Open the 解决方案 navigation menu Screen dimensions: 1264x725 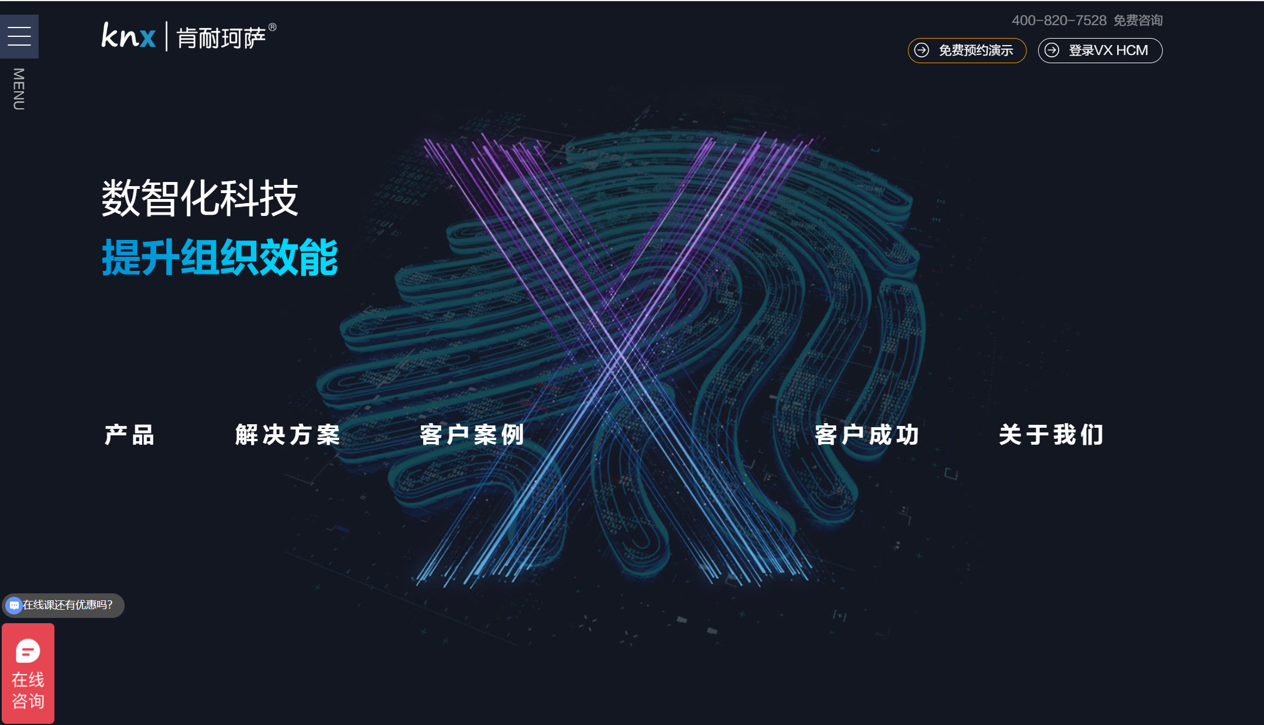tap(287, 435)
